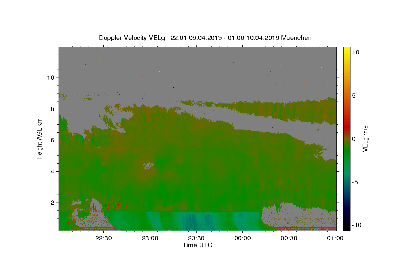The width and height of the screenshot is (416, 277).
Task: Click the gray area above 10 km
Action: tap(198, 62)
